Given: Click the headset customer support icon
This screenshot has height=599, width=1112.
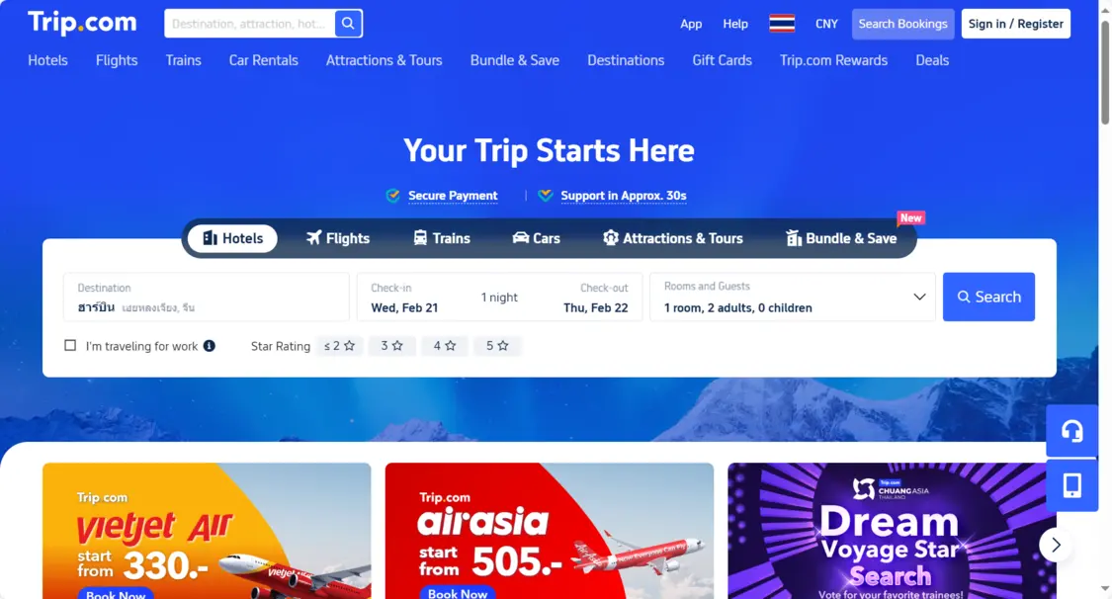Looking at the screenshot, I should click(1071, 431).
